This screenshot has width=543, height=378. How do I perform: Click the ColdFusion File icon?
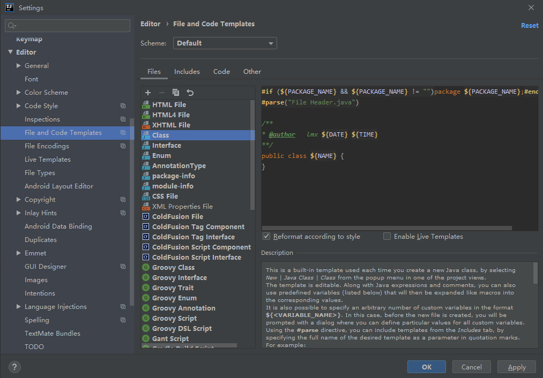(x=146, y=216)
